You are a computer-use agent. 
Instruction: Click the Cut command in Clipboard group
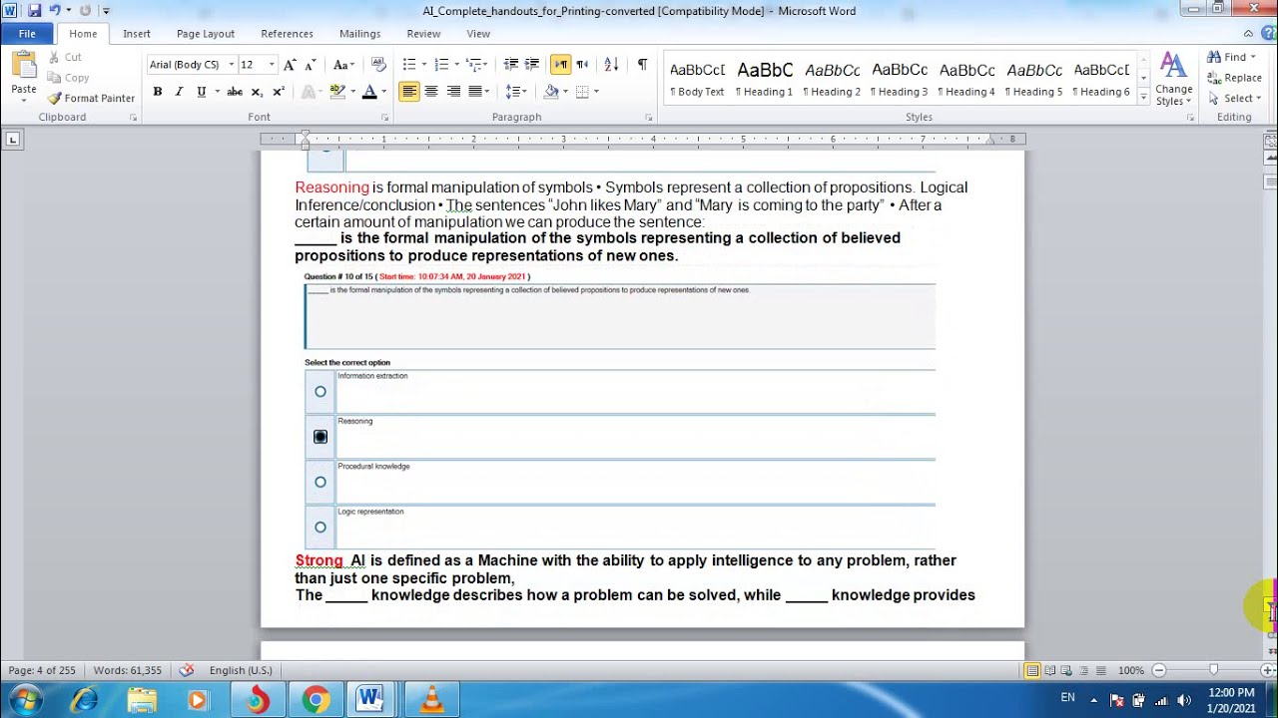[x=66, y=57]
